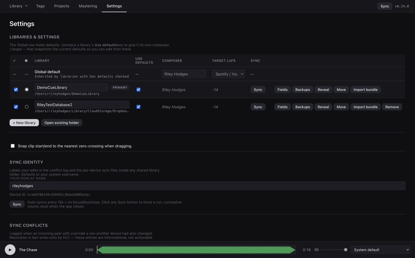This screenshot has width=415, height=258.
Task: Move the RileyTestDatabase2 library
Action: coord(341,107)
